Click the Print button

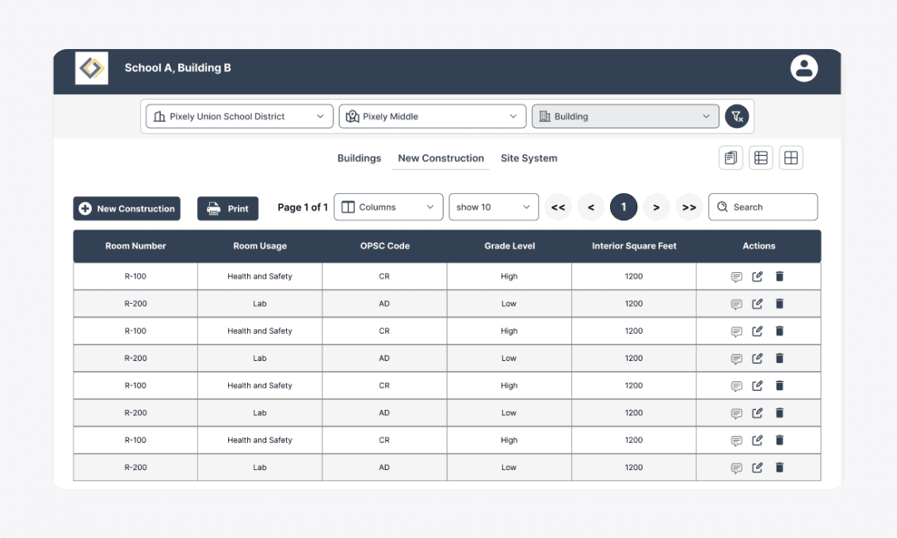coord(228,209)
